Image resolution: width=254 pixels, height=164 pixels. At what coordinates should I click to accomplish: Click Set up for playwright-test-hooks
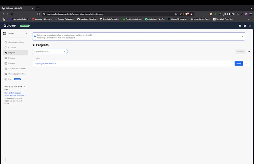(x=239, y=64)
